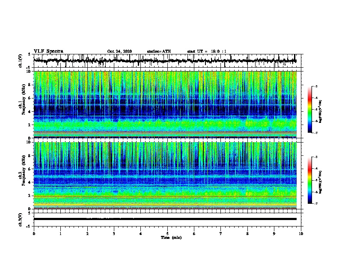Image resolution: width=339 pixels, height=262 pixels.
Task: Click the "start UT = 18: 0 : 1" text
Action: [x=207, y=51]
